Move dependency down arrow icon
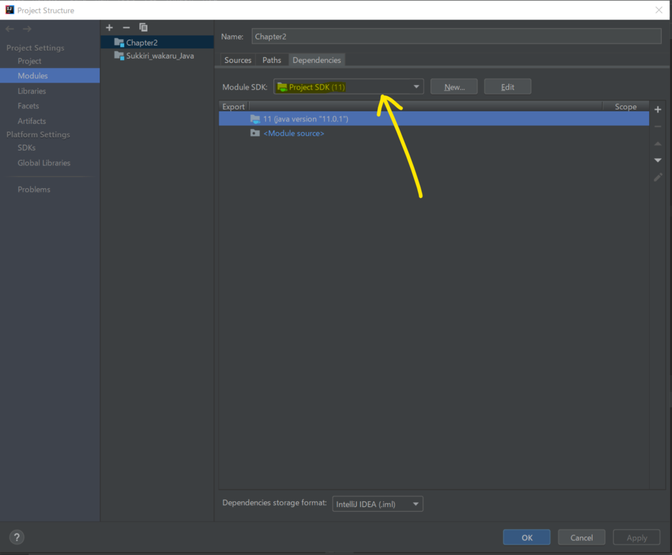Image resolution: width=672 pixels, height=555 pixels. coord(658,160)
